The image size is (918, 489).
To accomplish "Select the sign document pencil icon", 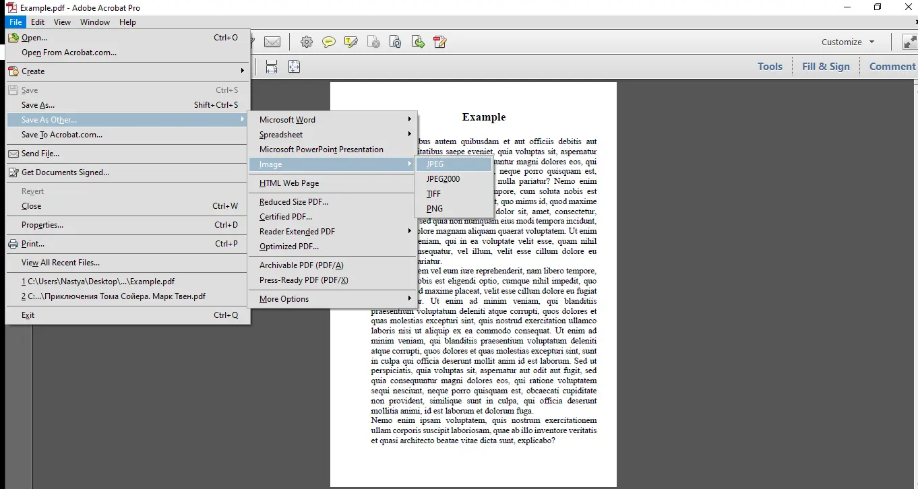I will coord(440,42).
